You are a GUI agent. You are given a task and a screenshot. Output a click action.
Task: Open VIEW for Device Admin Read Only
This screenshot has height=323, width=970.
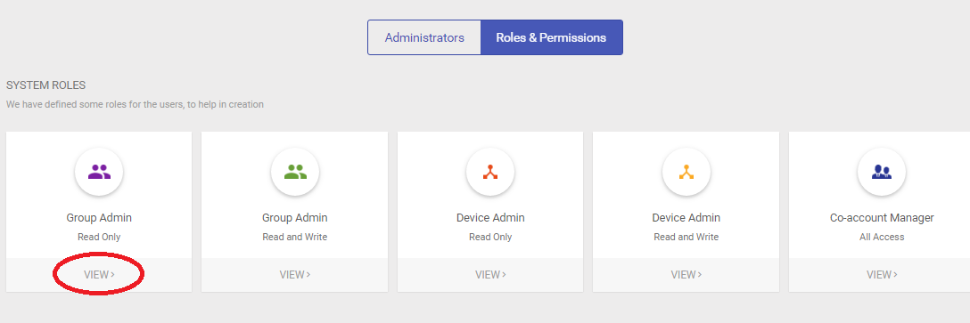coord(490,275)
